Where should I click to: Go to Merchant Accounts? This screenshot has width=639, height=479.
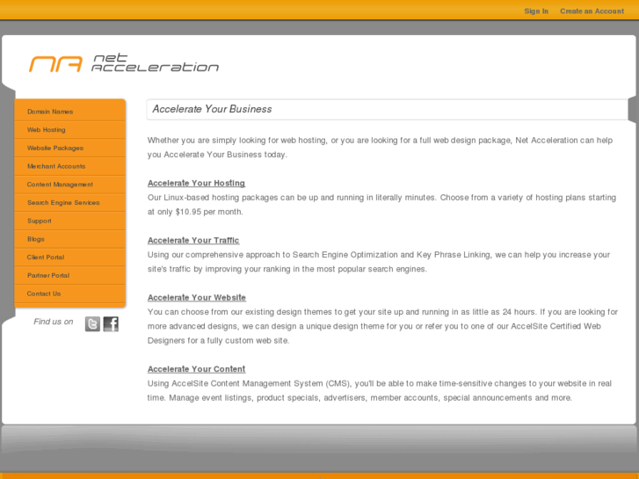coord(70,166)
